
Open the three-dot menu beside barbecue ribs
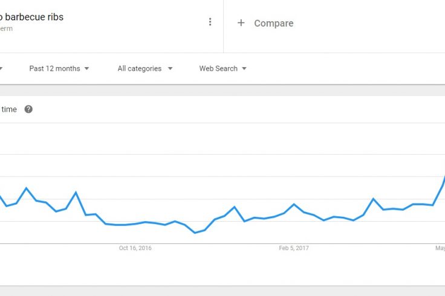pos(210,22)
